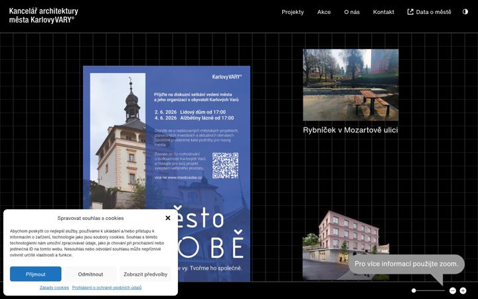Click the external link icon beside Data o městě

410,12
